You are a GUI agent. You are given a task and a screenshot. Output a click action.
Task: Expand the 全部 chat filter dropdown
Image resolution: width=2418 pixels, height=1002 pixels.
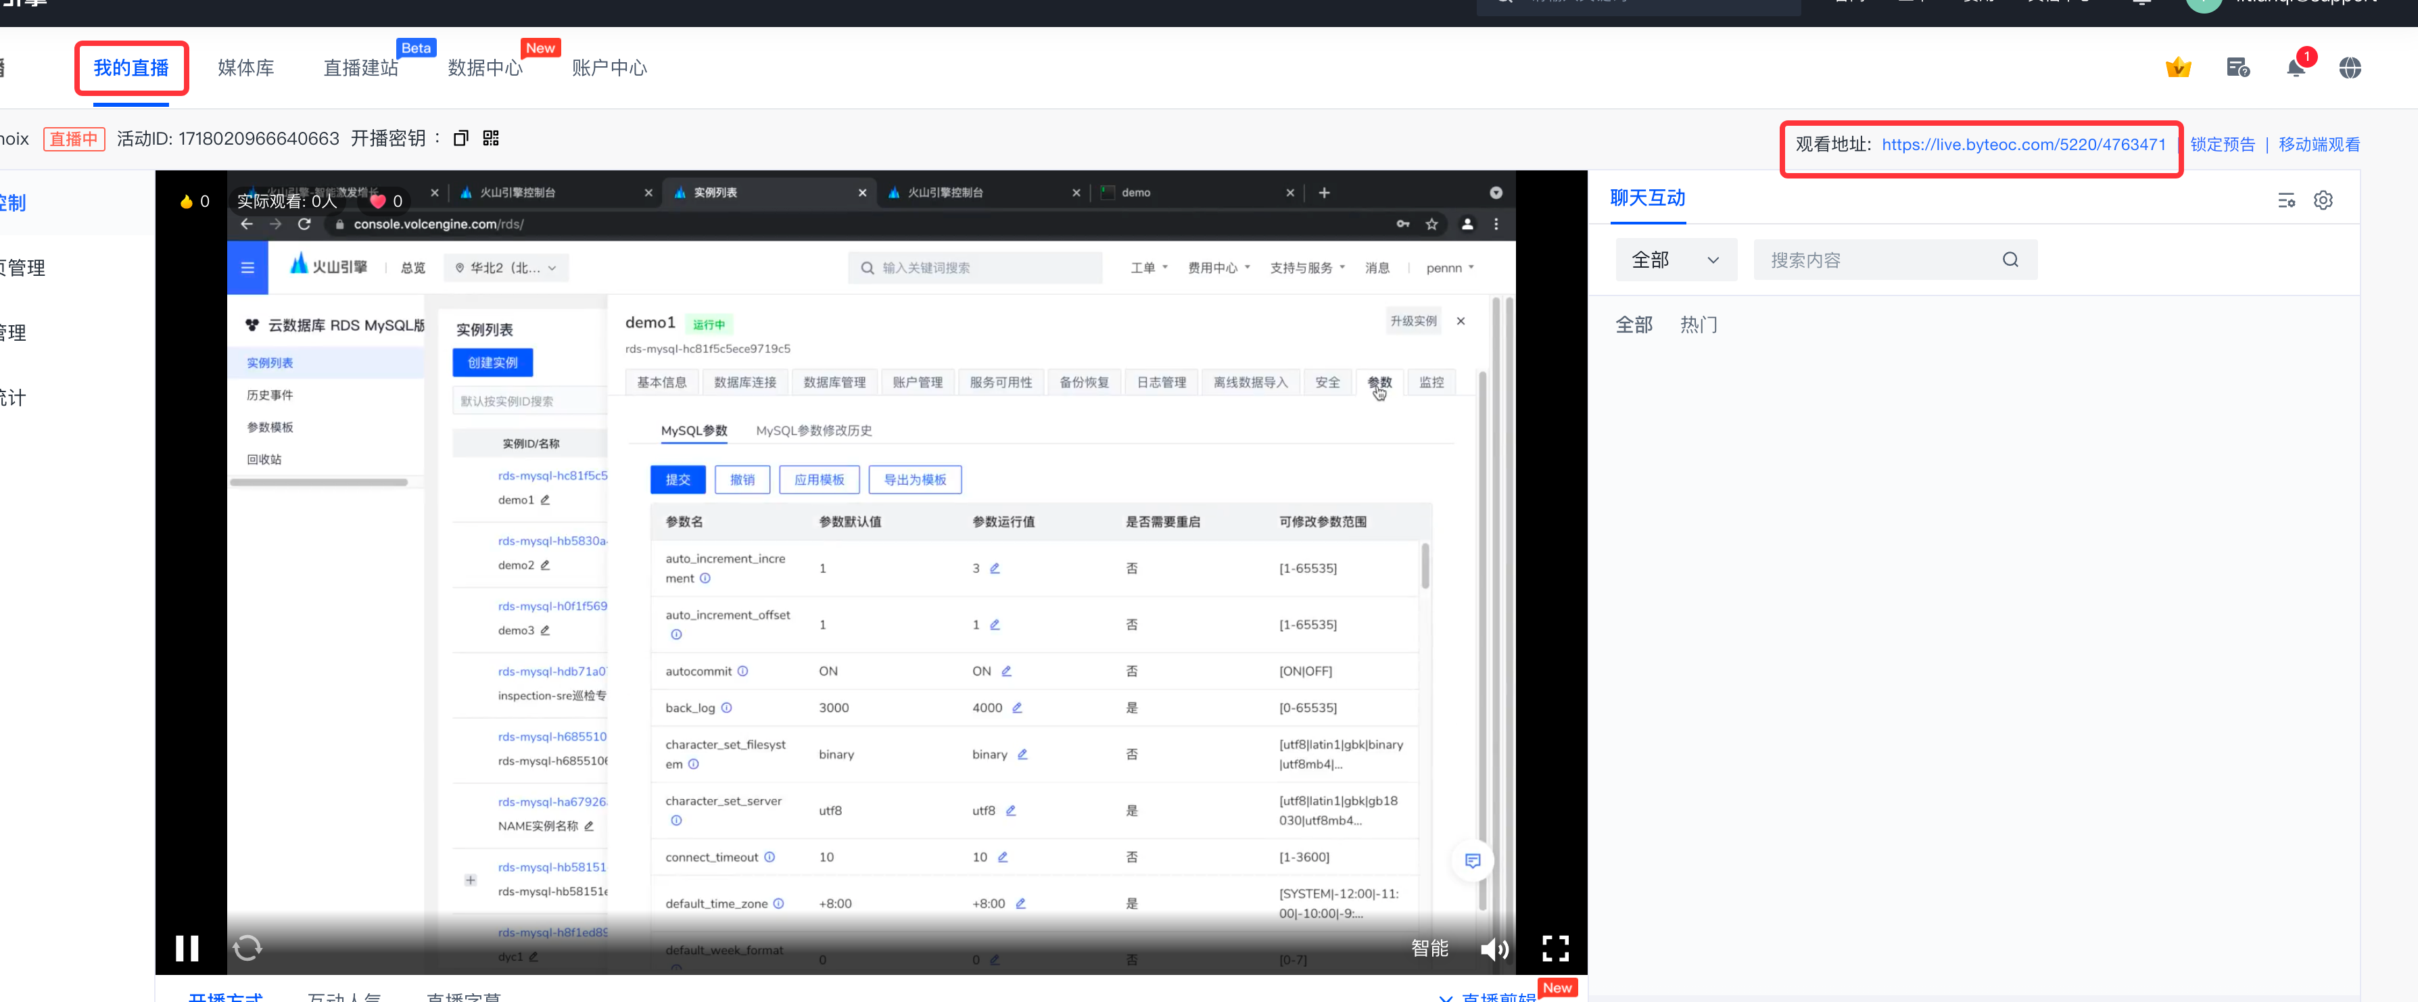tap(1676, 260)
